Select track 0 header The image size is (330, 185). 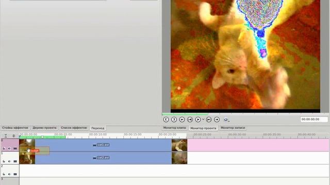10,145
